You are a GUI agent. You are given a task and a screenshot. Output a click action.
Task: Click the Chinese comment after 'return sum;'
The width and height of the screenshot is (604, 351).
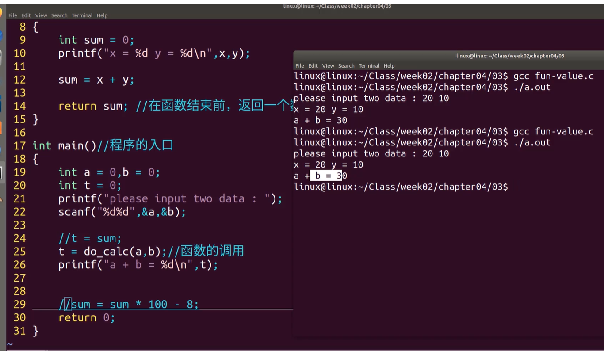tap(214, 106)
